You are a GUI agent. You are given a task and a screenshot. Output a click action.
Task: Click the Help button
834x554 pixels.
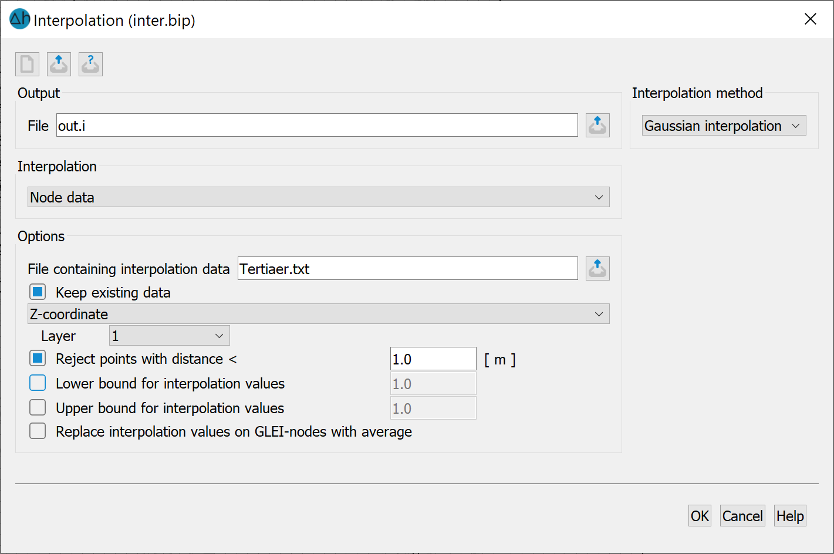(x=790, y=516)
